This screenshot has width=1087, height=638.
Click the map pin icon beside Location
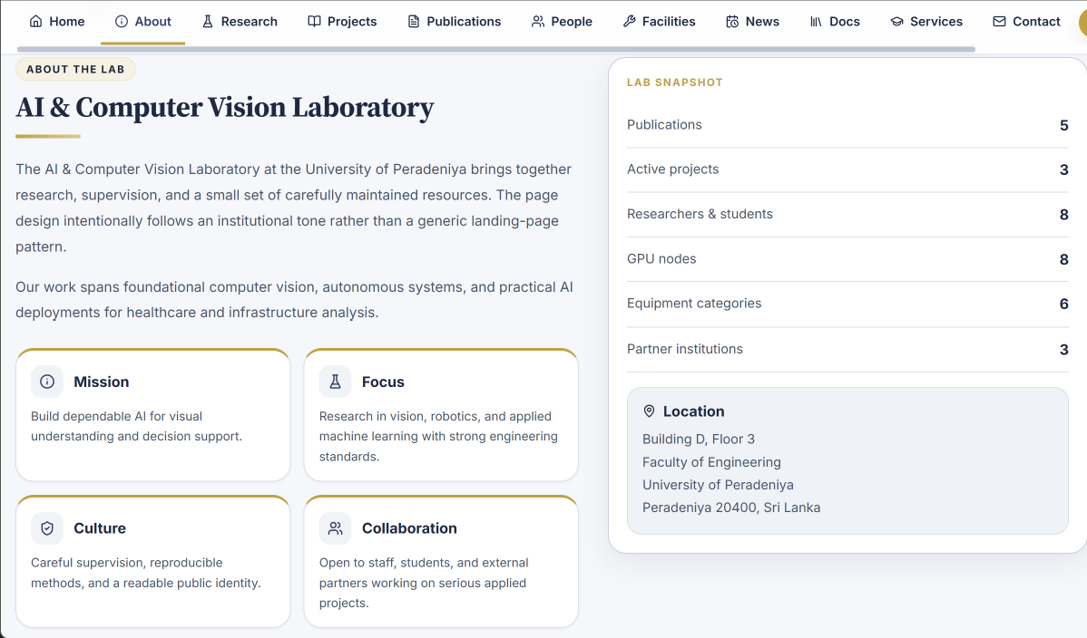click(x=649, y=411)
